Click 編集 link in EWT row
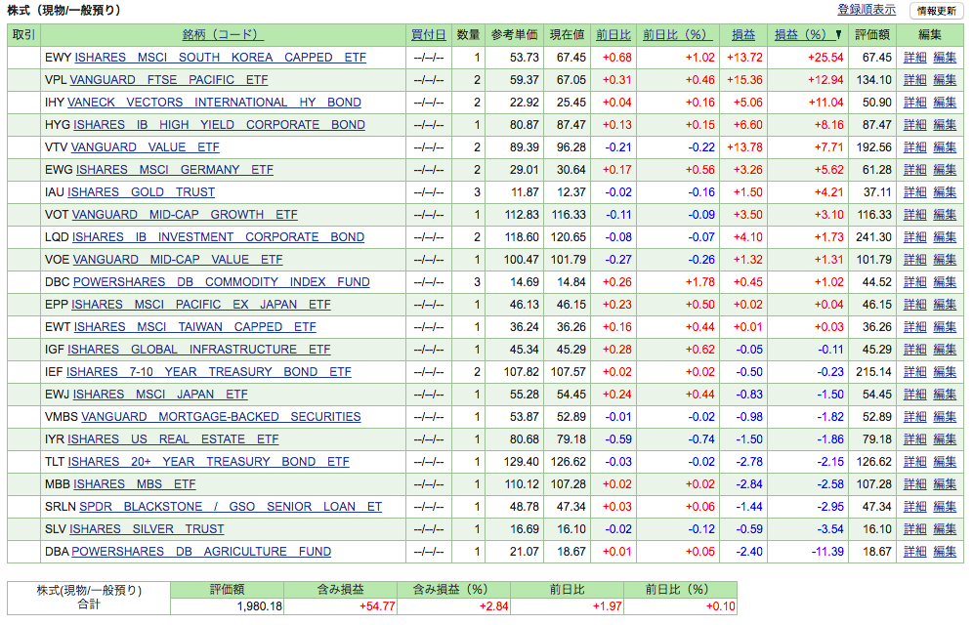973x625 pixels. point(945,327)
